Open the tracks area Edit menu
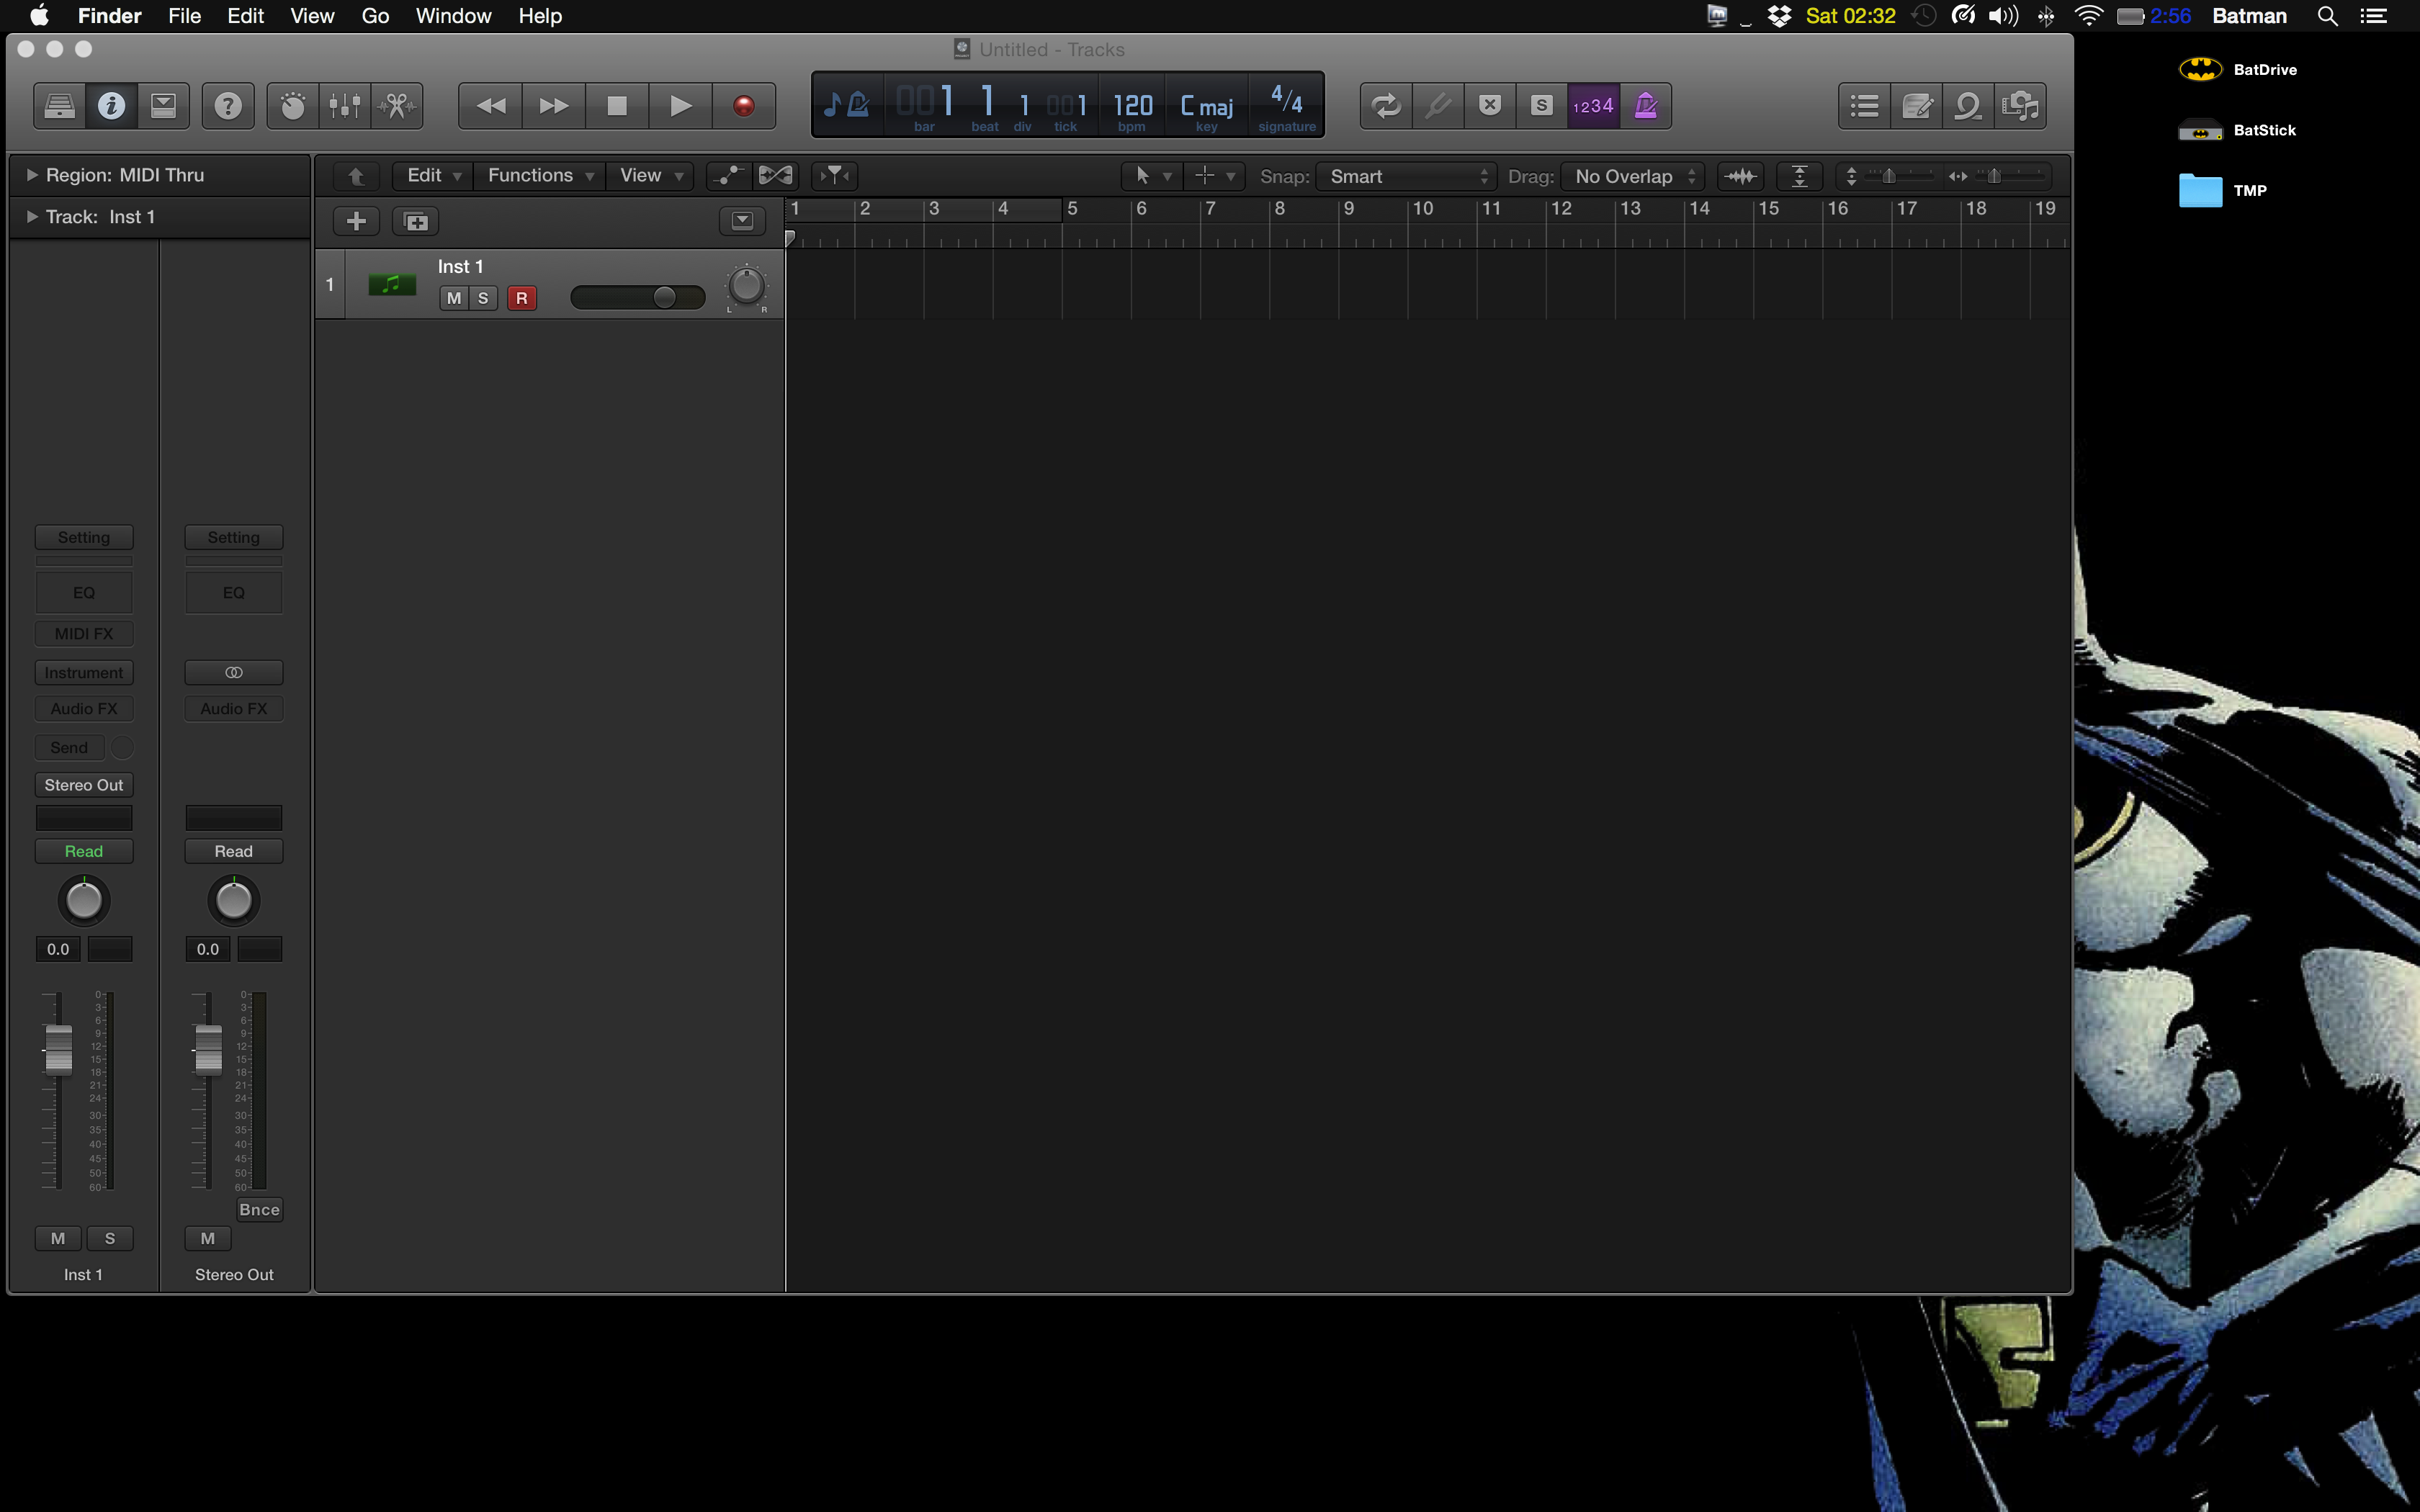Viewport: 2420px width, 1512px height. (x=433, y=176)
